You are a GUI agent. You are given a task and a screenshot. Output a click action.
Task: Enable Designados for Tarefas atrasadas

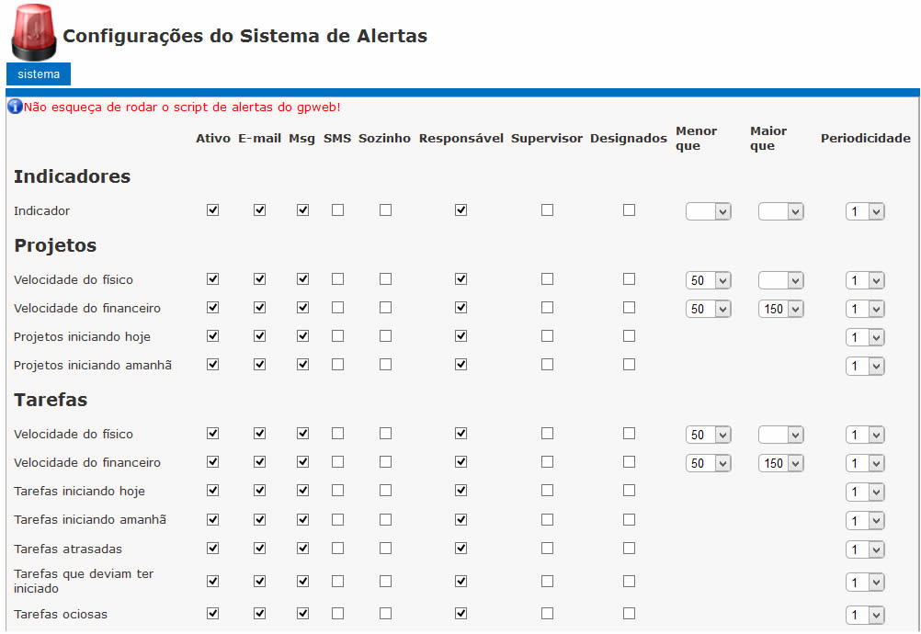click(x=629, y=549)
